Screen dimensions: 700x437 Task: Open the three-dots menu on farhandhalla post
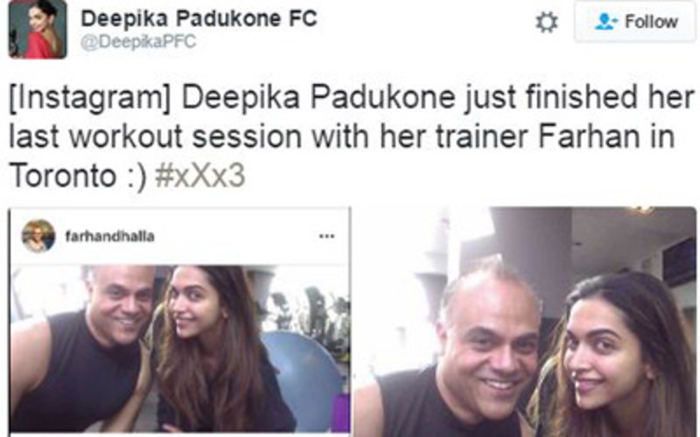click(326, 236)
